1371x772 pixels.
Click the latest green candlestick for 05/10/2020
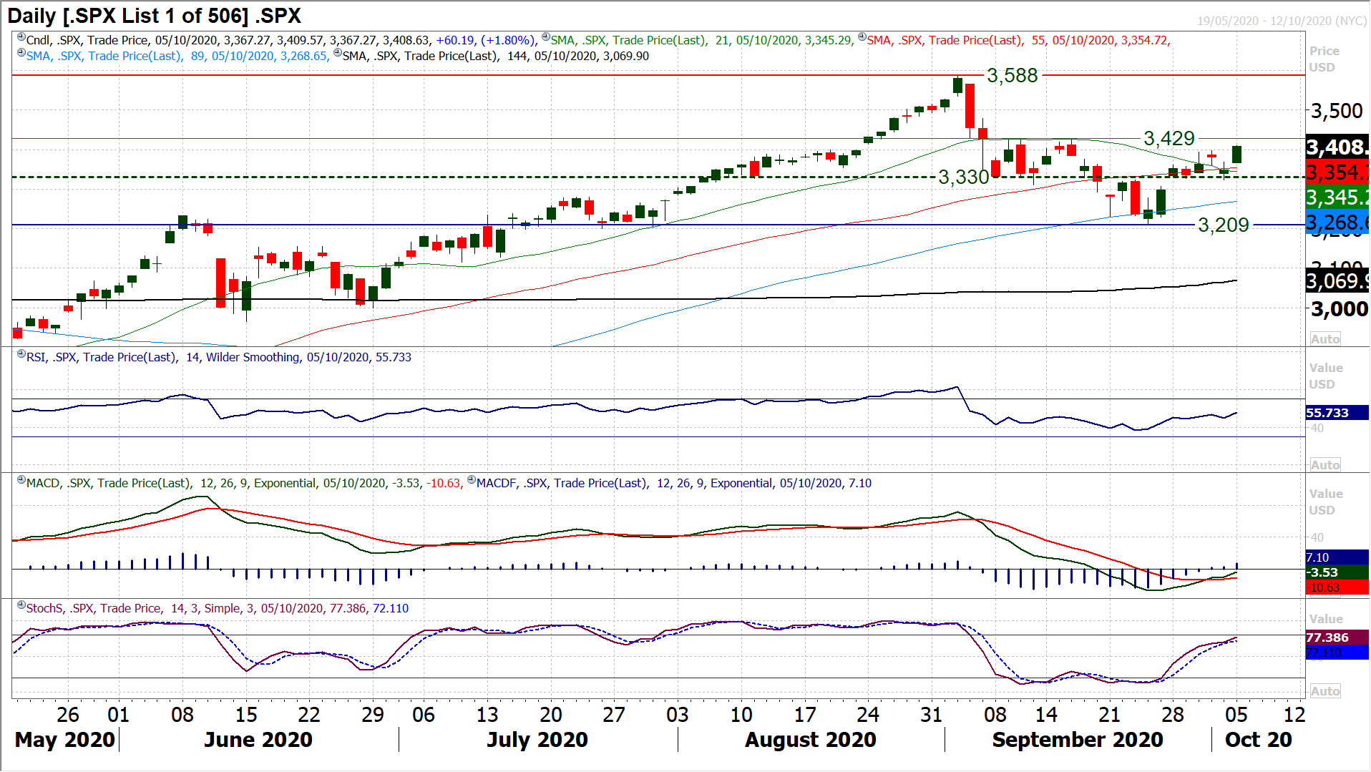point(1236,154)
